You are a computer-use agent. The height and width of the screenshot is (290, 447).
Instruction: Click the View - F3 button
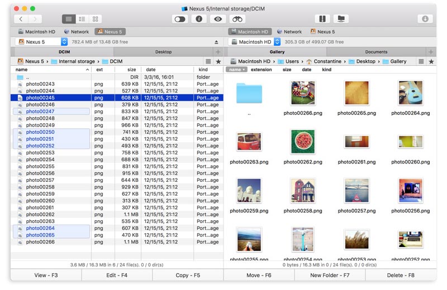click(46, 275)
